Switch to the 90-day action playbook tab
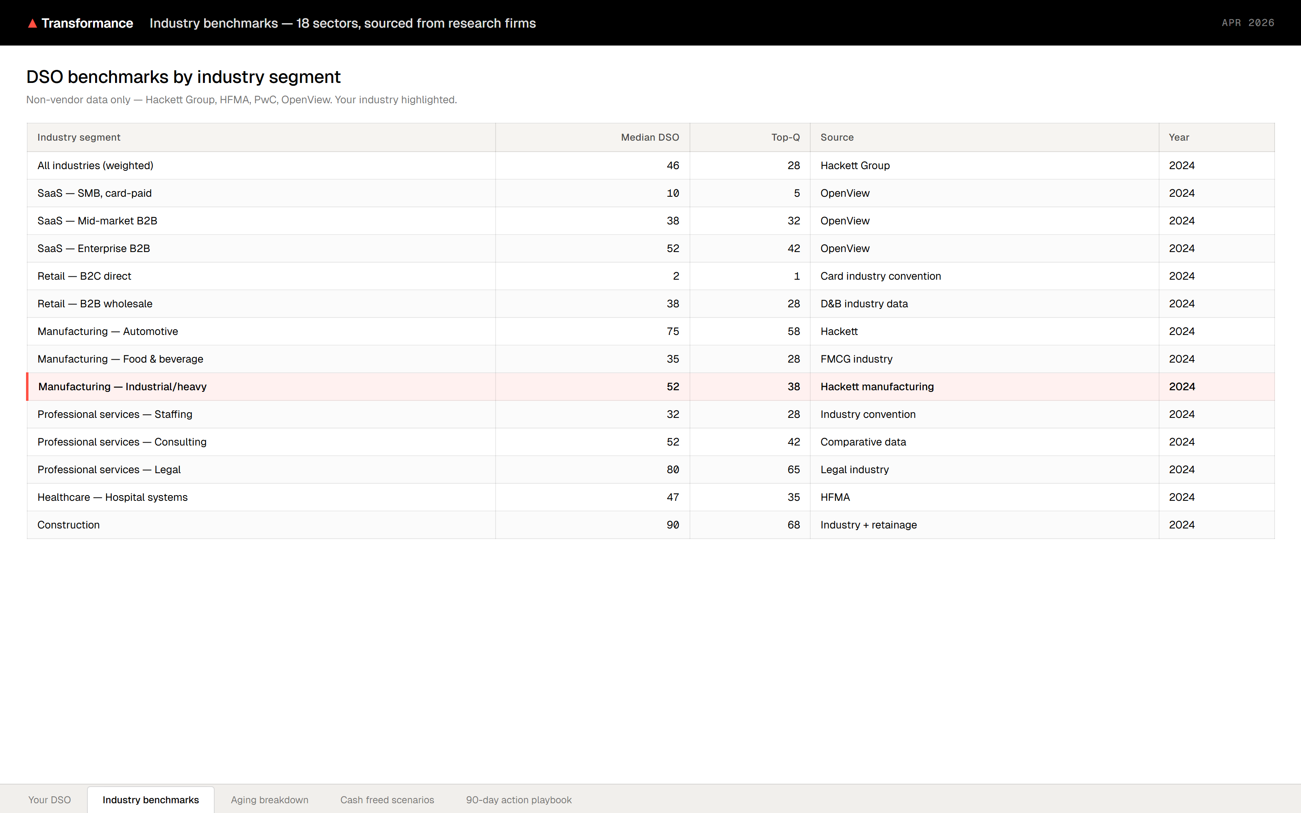This screenshot has width=1301, height=813. [x=518, y=800]
